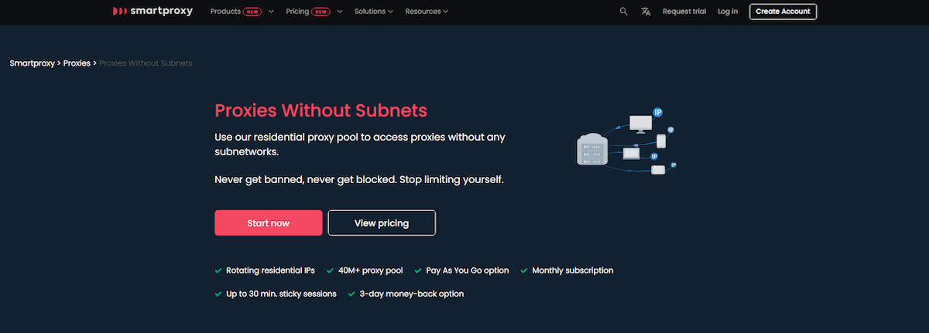Click the desktop monitor icon in illustration
Viewport: 929px width, 333px height.
click(640, 123)
